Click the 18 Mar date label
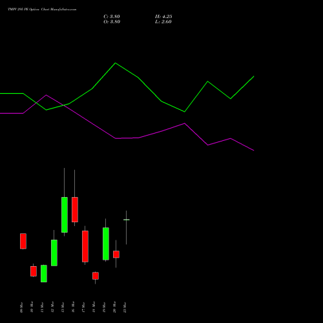 (x=94, y=307)
